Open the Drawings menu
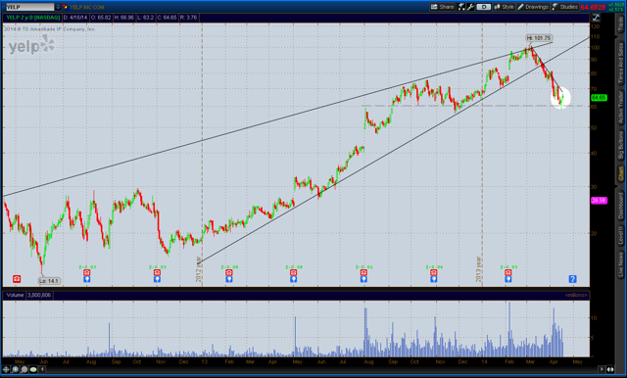Image resolution: width=627 pixels, height=378 pixels. pos(533,7)
